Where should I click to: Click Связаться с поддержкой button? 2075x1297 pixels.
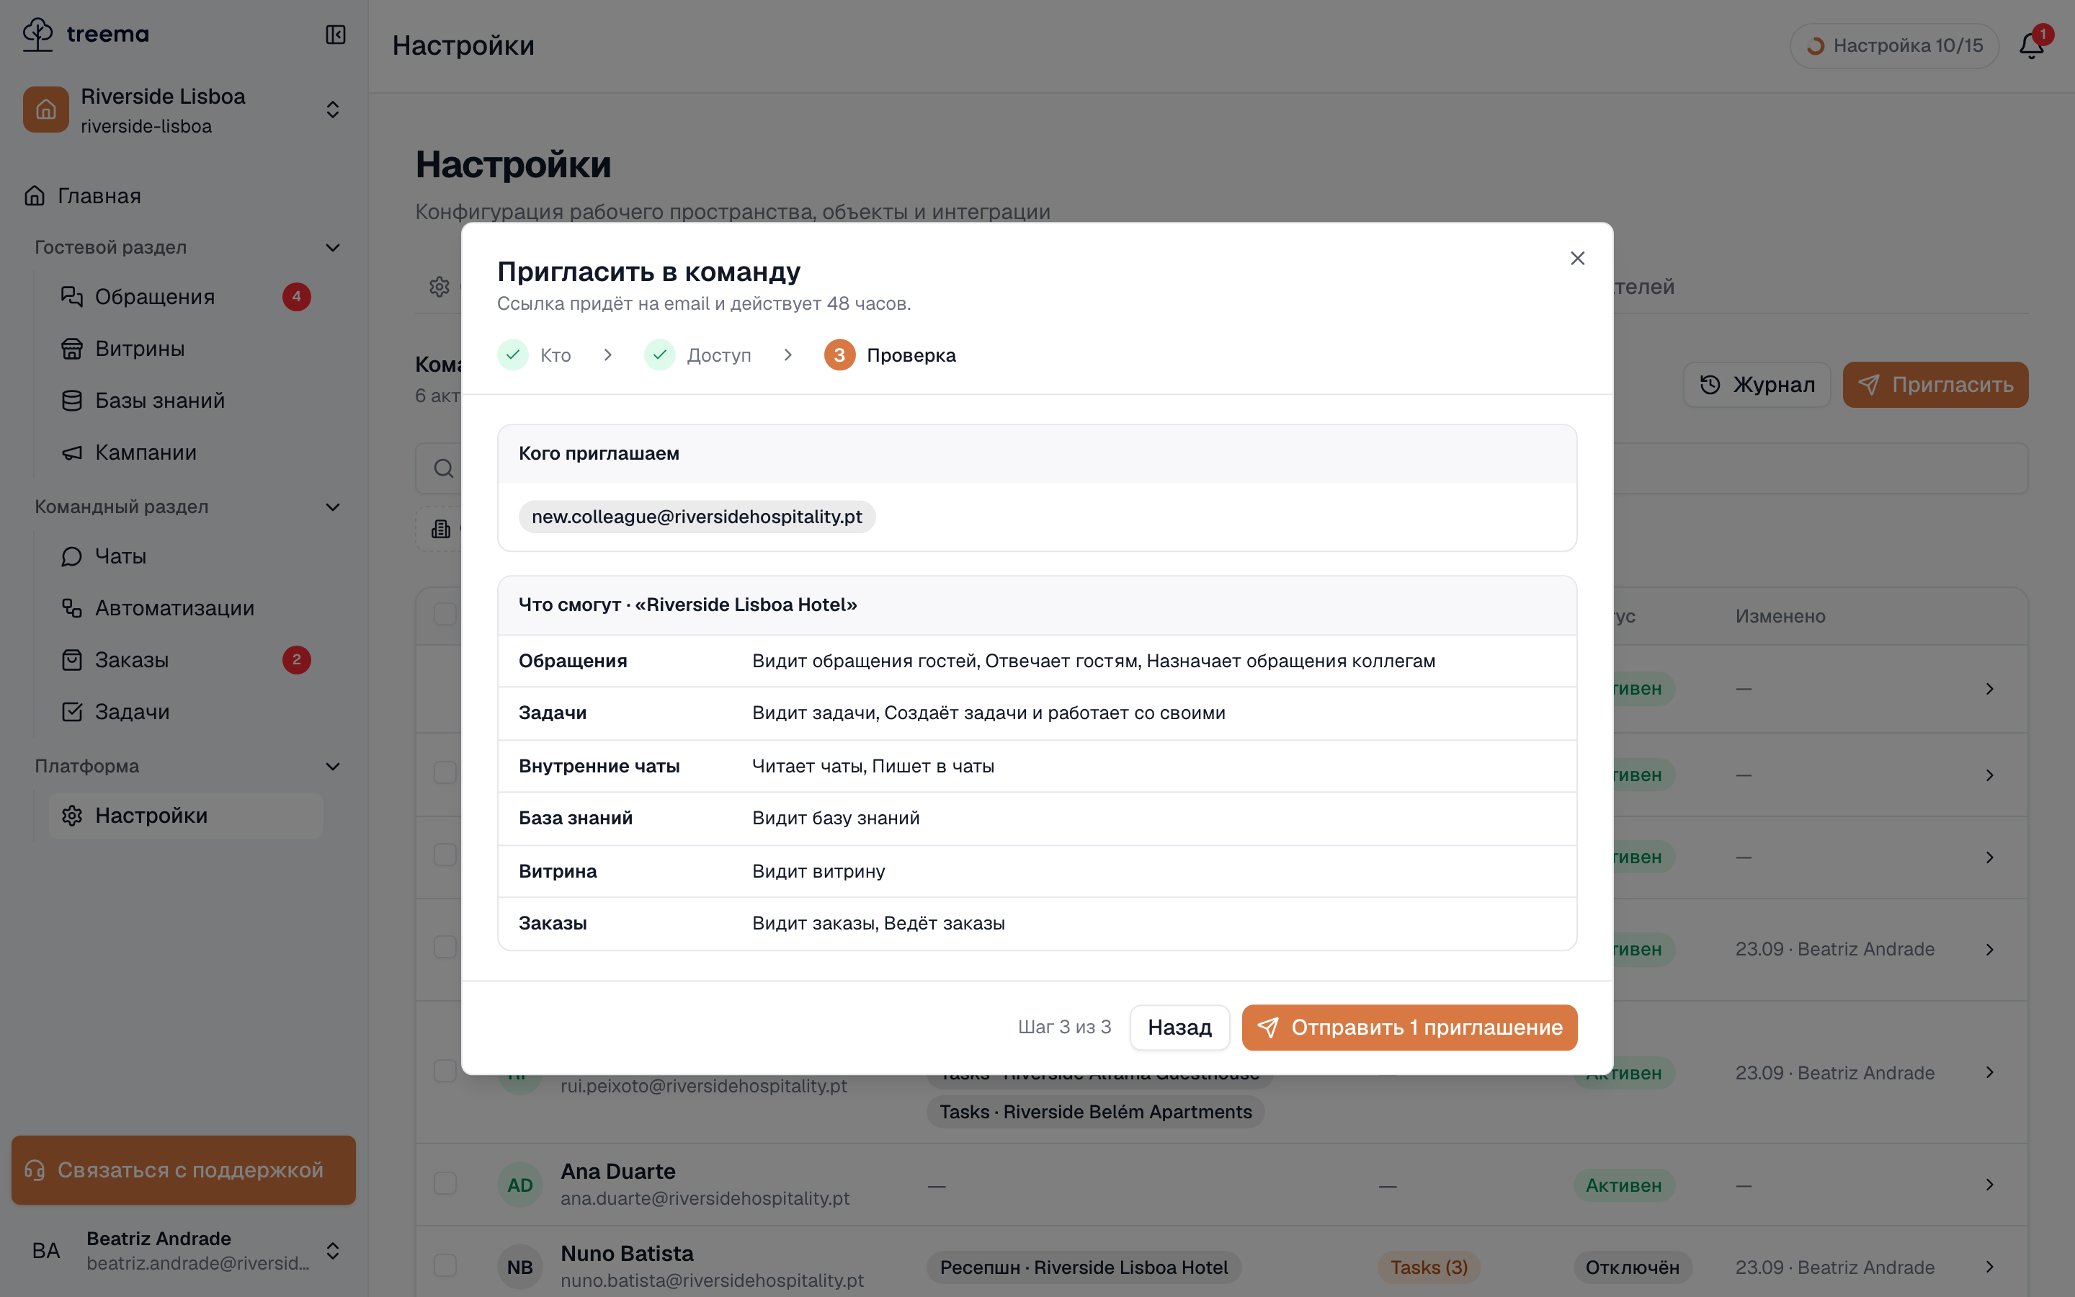click(x=184, y=1170)
